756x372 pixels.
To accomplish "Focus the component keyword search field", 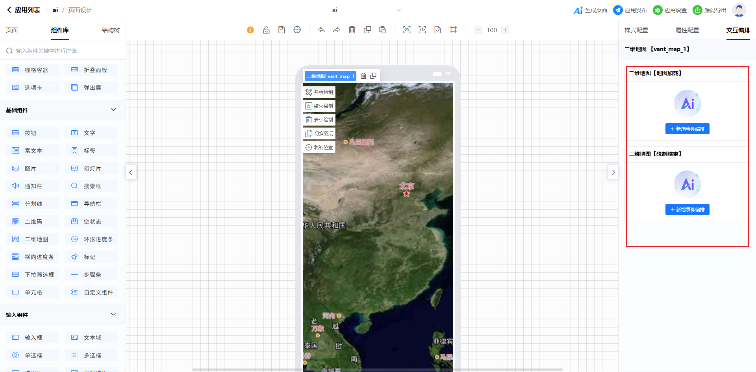I will (65, 51).
